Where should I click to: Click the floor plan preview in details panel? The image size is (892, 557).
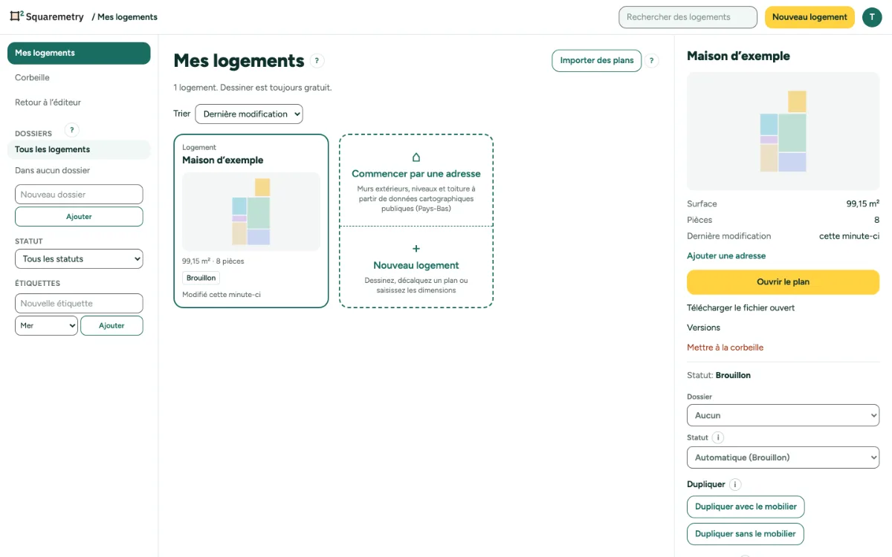click(x=783, y=131)
